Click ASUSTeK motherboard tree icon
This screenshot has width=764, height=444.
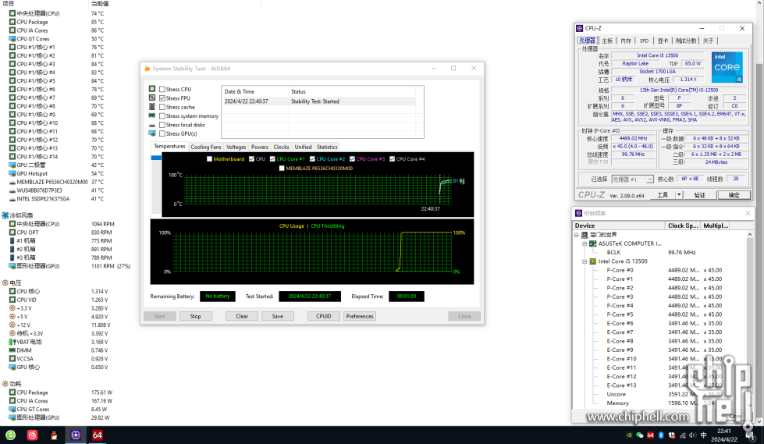point(592,243)
